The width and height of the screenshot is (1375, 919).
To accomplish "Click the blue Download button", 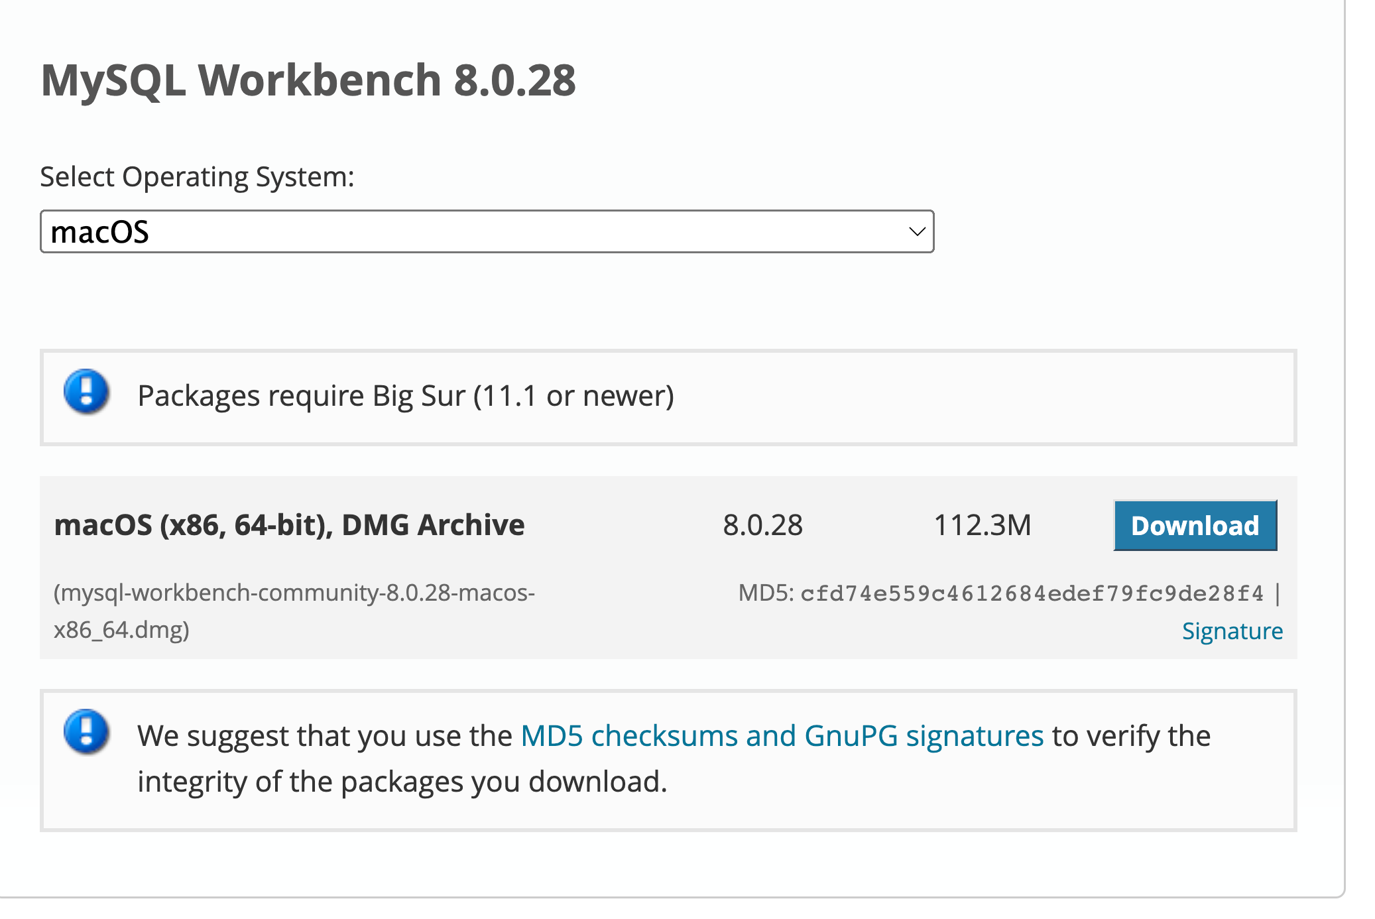I will (1195, 525).
